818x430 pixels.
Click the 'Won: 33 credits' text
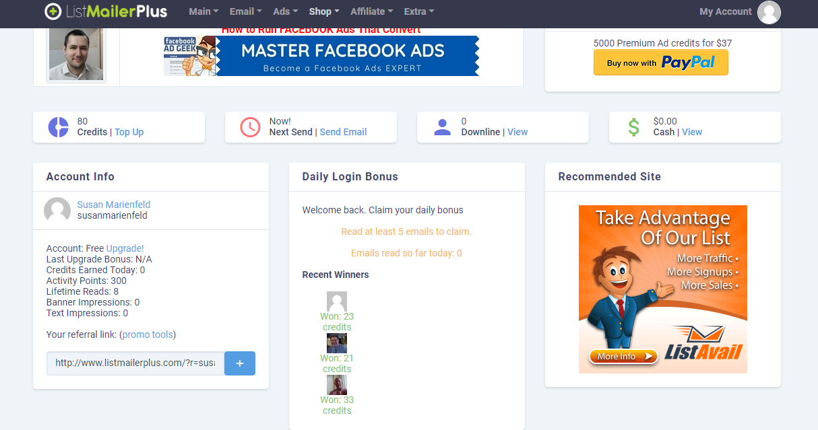pyautogui.click(x=337, y=405)
